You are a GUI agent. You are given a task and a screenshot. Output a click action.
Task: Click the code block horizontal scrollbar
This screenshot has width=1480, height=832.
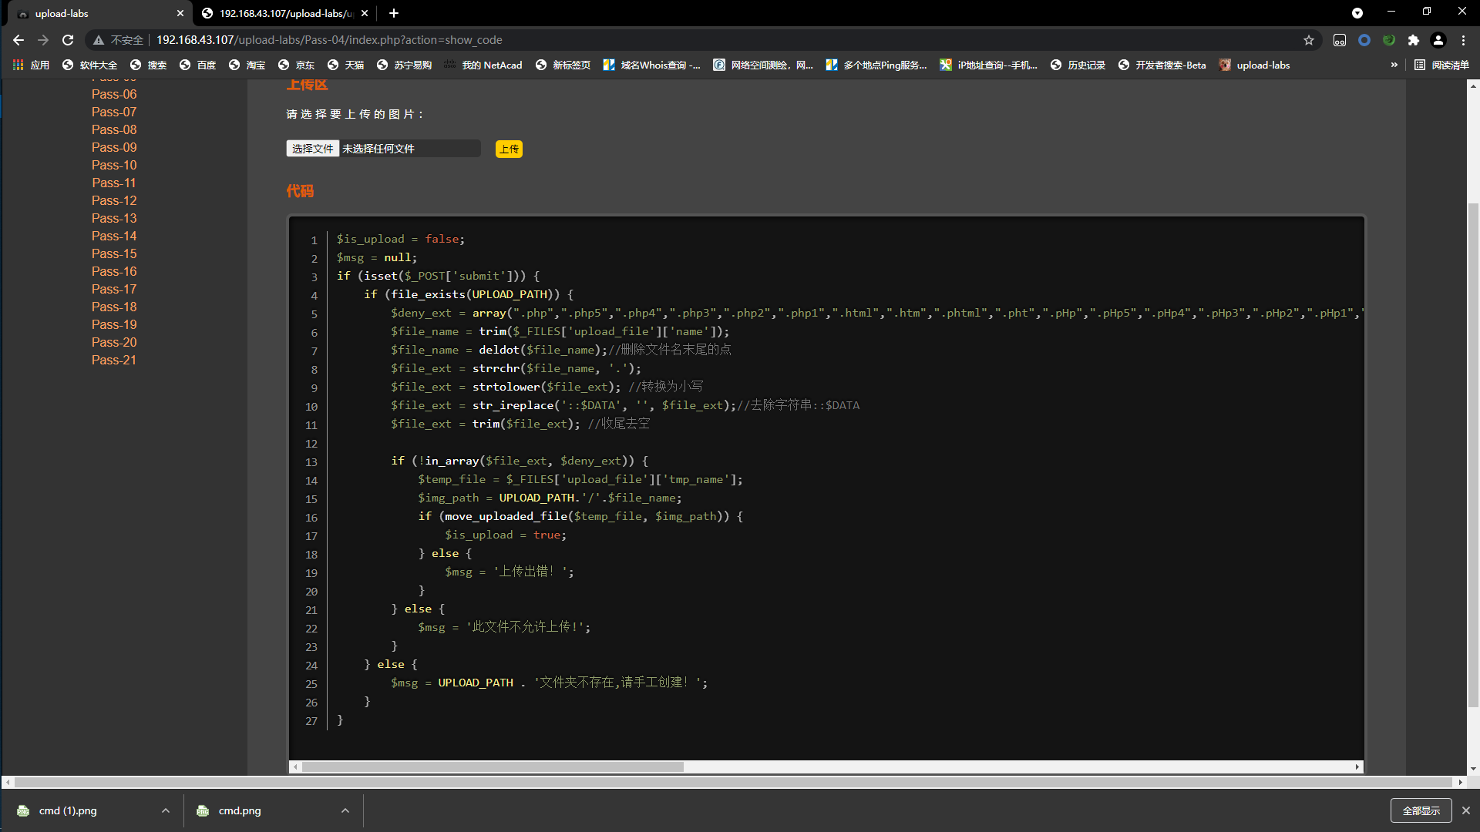(493, 767)
